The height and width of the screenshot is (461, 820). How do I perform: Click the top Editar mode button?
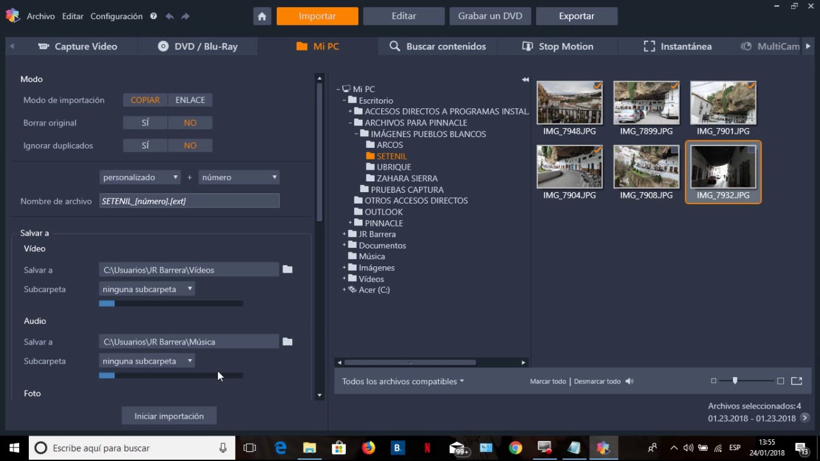[x=404, y=16]
